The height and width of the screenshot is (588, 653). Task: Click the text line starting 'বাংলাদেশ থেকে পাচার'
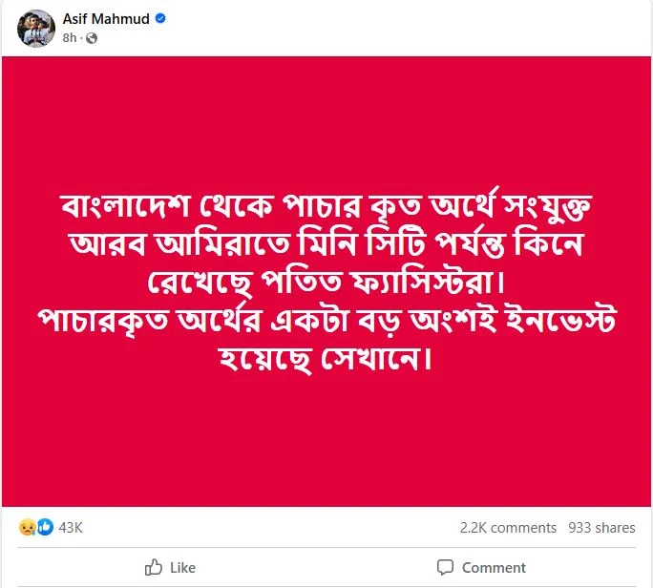pyautogui.click(x=326, y=207)
